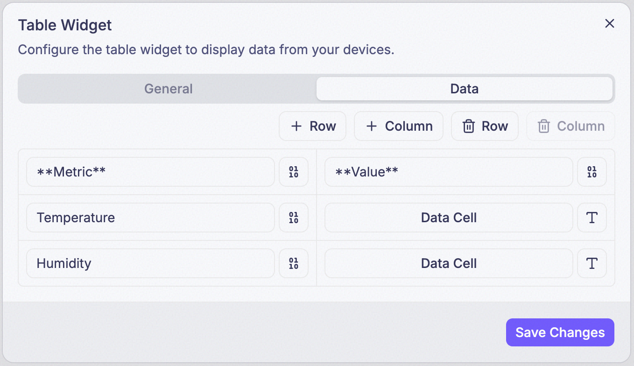Click Save Changes button
The width and height of the screenshot is (634, 366).
560,332
